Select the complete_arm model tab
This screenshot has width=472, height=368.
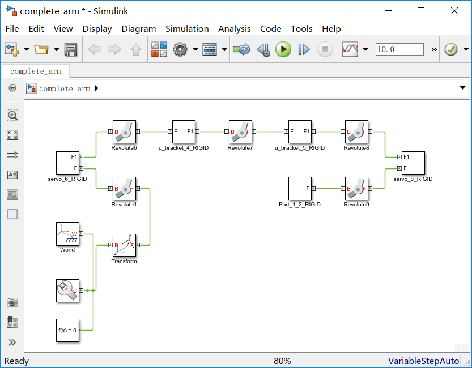click(36, 71)
